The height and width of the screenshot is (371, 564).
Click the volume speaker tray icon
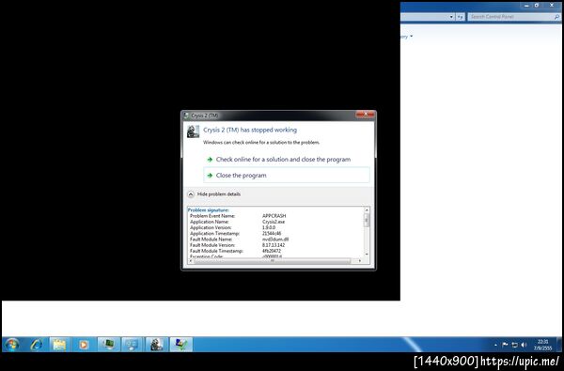point(524,345)
